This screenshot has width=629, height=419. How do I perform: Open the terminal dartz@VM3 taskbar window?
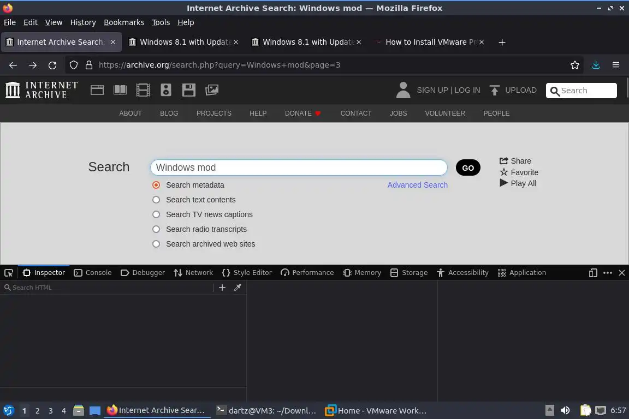tap(266, 410)
